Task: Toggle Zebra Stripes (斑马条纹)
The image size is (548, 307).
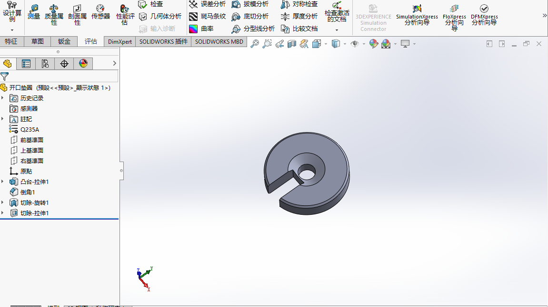Action: 207,17
